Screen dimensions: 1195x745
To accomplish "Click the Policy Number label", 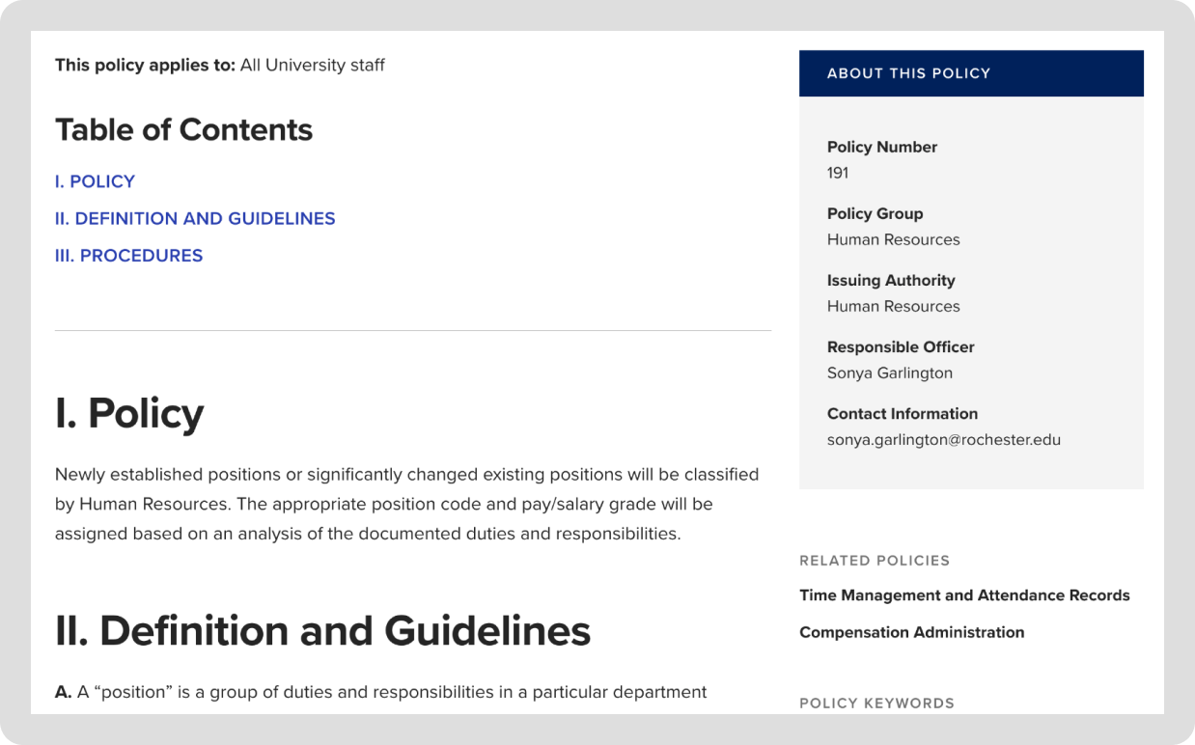I will click(881, 147).
